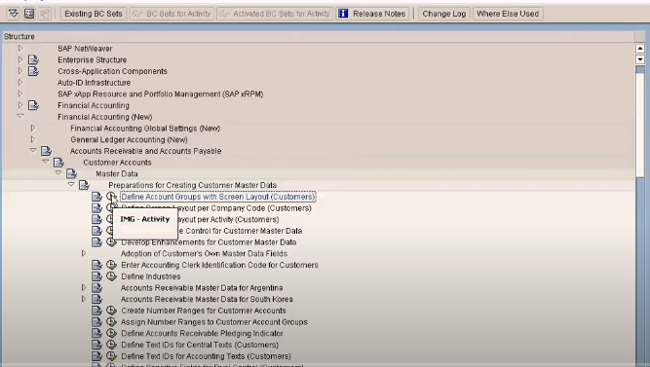Expand General Ledger Accounting (New)

[x=33, y=139]
